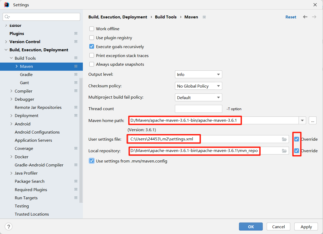Enable the Use plugin registry checkbox

pos(92,38)
